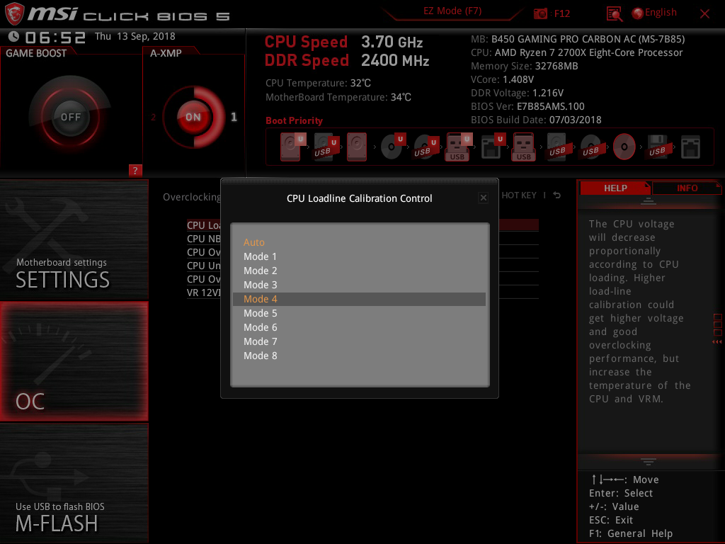The image size is (725, 544).
Task: Open the red question mark help icon
Action: coord(135,170)
